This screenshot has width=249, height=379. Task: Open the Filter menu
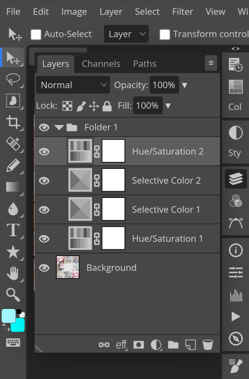tap(183, 12)
